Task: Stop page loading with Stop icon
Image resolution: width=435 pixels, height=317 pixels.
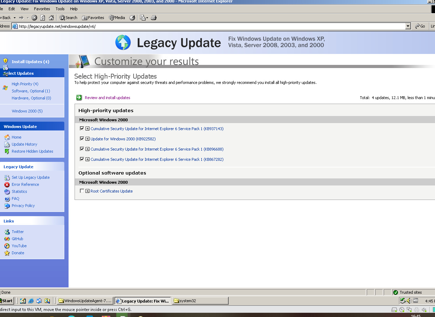Action: 34,18
